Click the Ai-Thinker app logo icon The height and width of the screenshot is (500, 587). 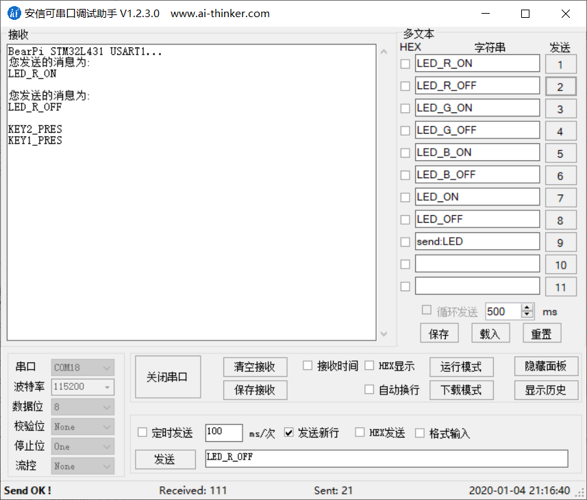(x=14, y=13)
